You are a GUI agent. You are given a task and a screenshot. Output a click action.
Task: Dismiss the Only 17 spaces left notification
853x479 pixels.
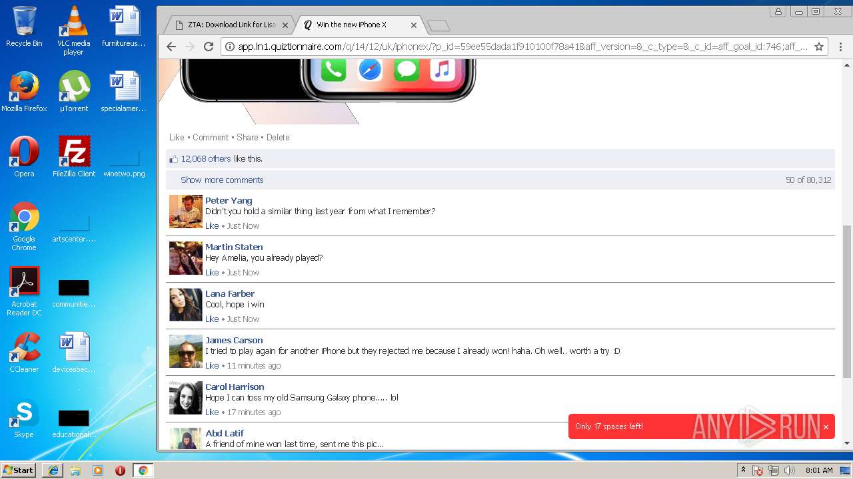pos(826,427)
